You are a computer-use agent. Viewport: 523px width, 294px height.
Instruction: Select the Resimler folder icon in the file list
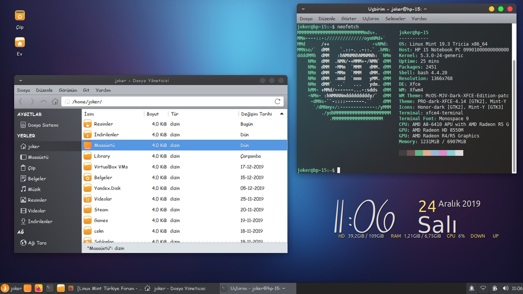point(87,124)
